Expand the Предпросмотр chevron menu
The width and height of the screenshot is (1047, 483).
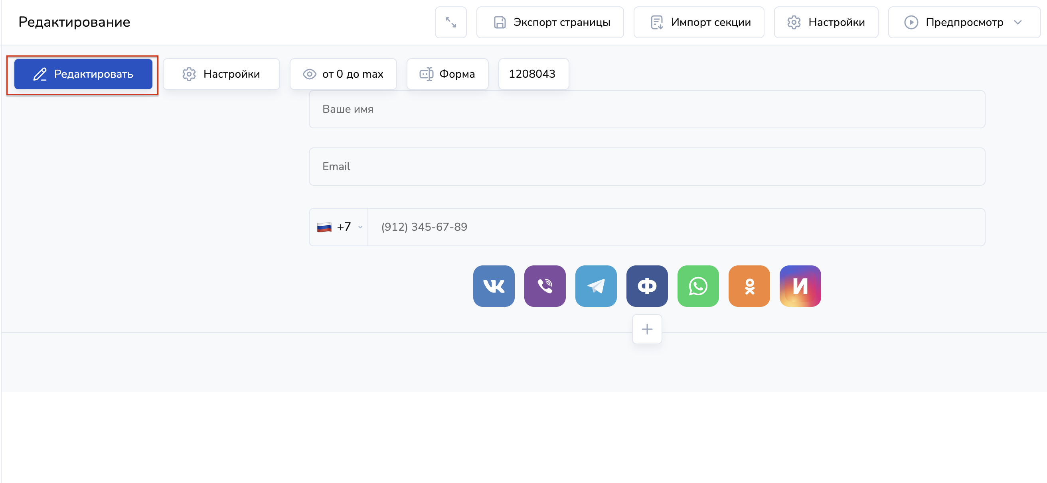click(1017, 22)
